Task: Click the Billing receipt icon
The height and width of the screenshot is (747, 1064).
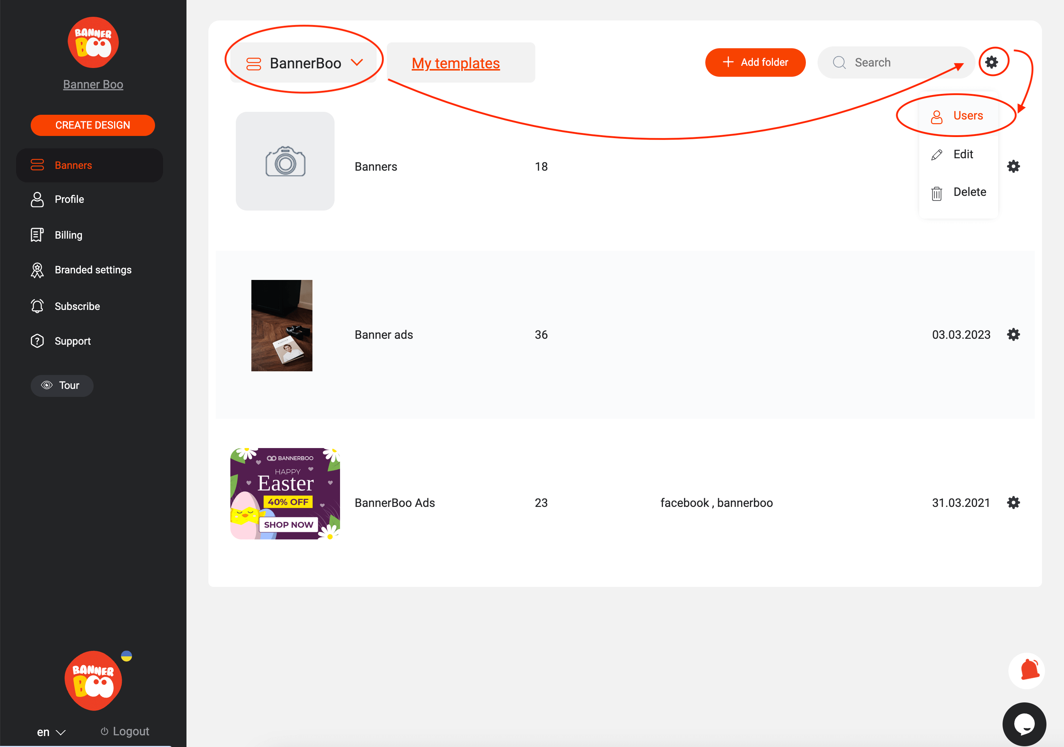Action: tap(37, 235)
